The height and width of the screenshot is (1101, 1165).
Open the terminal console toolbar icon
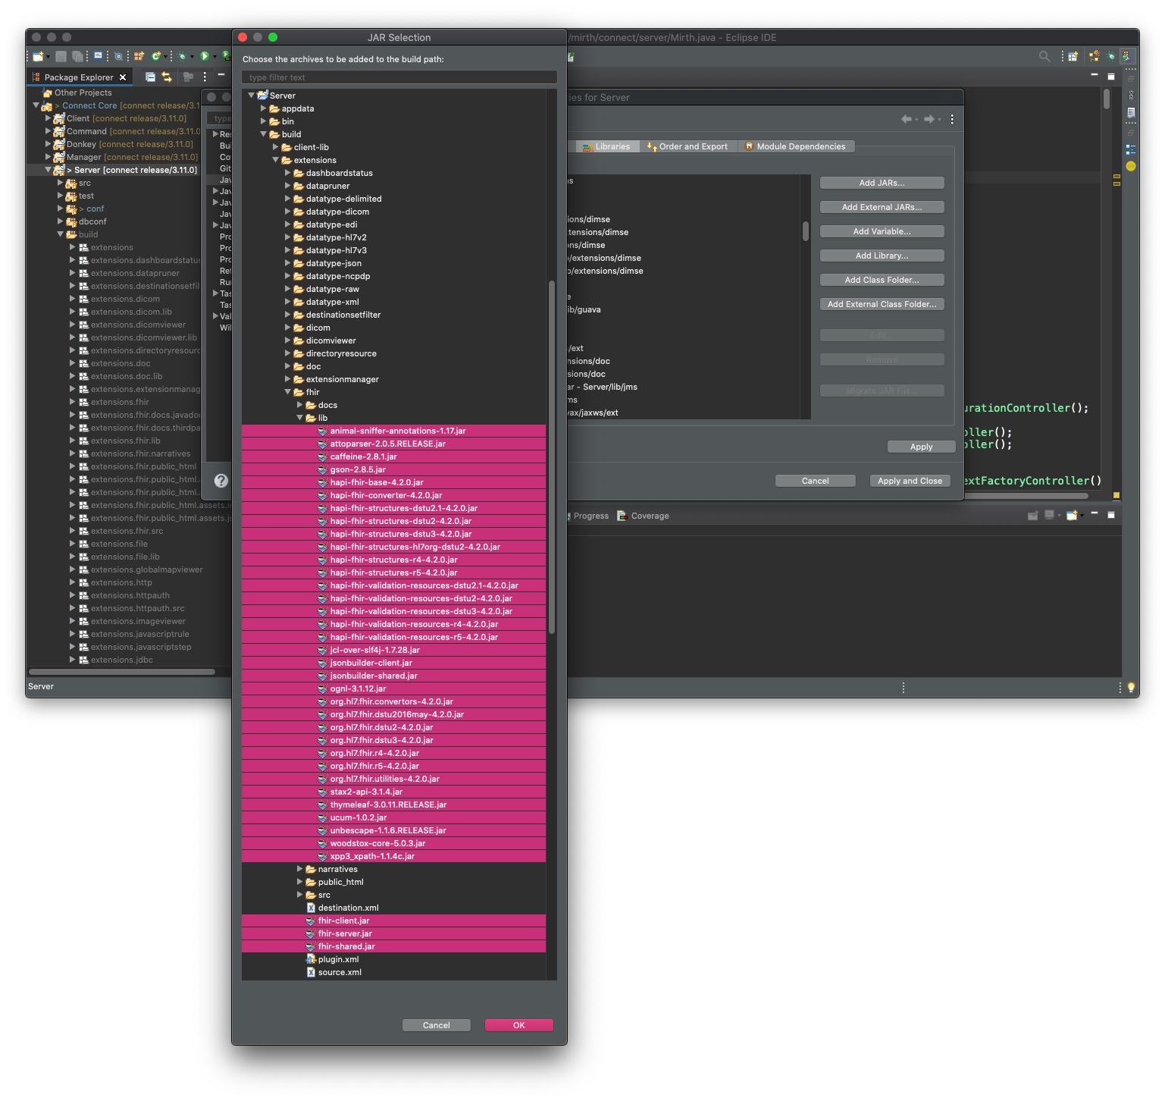tap(98, 55)
